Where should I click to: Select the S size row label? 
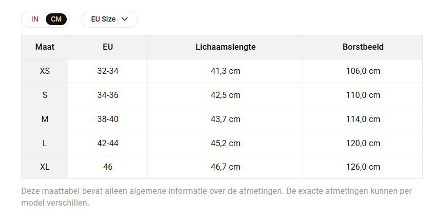point(45,95)
